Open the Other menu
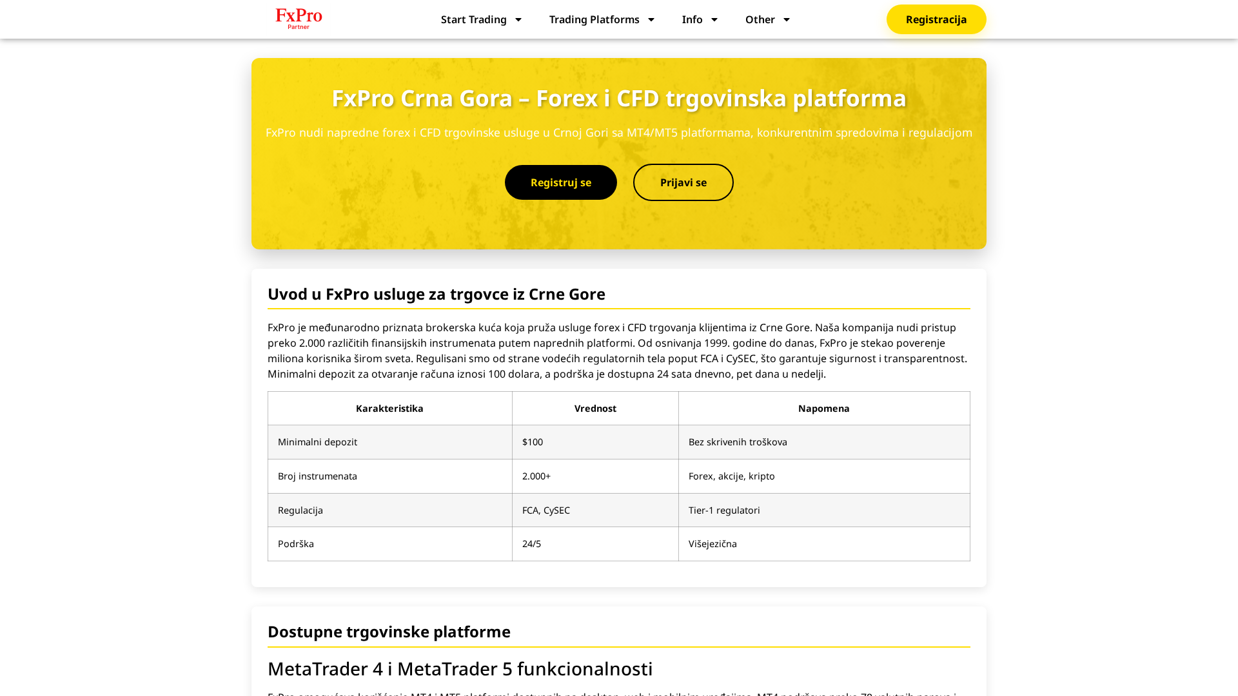Viewport: 1238px width, 696px height. [760, 19]
